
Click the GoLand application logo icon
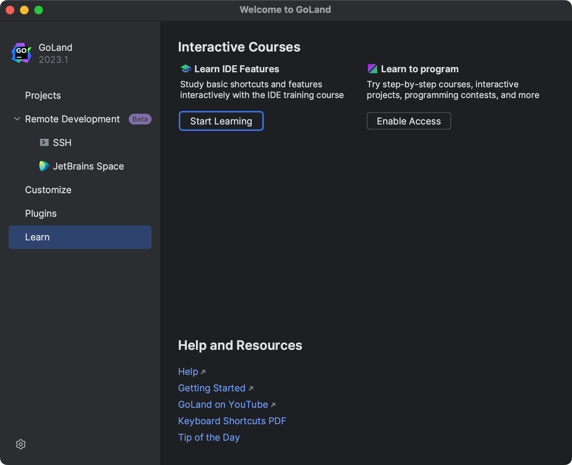point(21,53)
